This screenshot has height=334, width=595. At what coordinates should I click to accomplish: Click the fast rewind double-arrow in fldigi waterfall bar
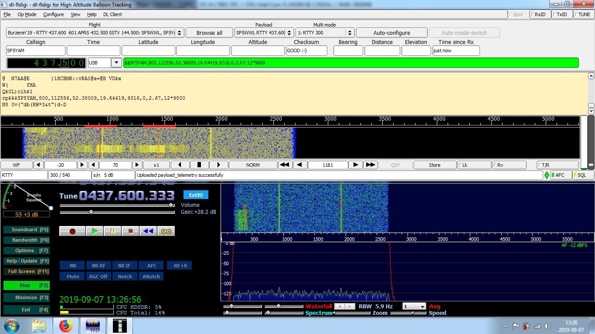[x=285, y=165]
